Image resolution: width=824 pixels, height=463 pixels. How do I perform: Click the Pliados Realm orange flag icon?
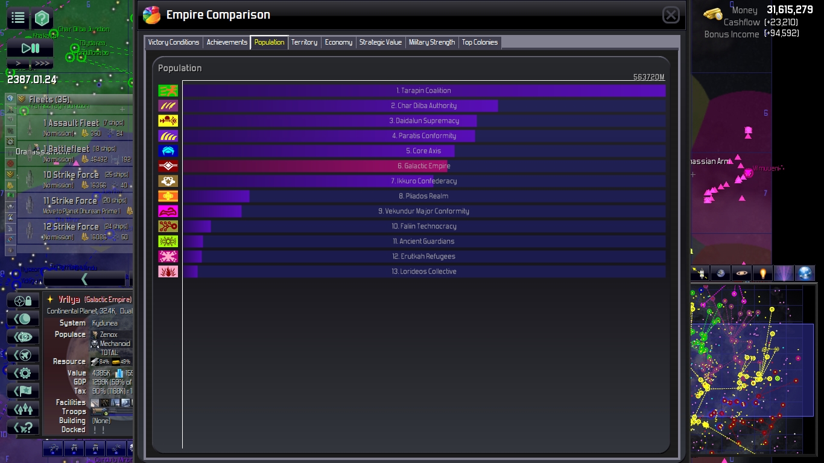tap(168, 196)
